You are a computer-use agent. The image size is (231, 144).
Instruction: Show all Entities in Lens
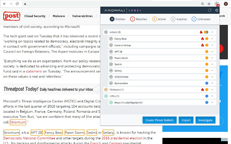coord(117,19)
